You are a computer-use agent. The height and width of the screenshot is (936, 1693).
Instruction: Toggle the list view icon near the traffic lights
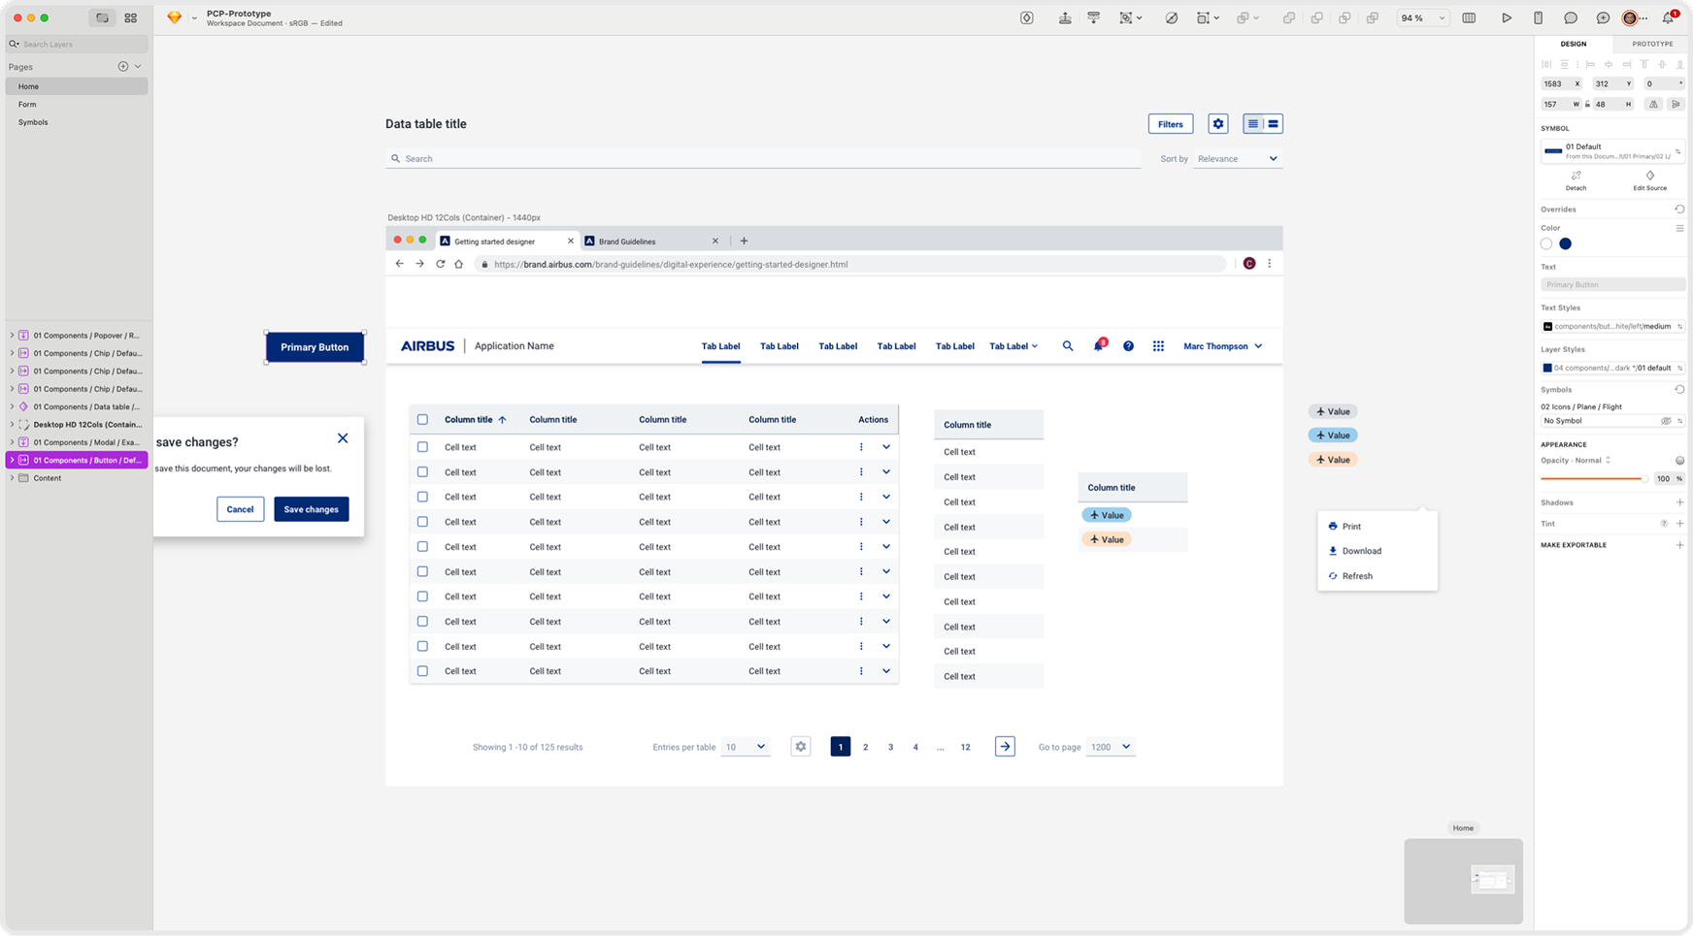[x=101, y=17]
